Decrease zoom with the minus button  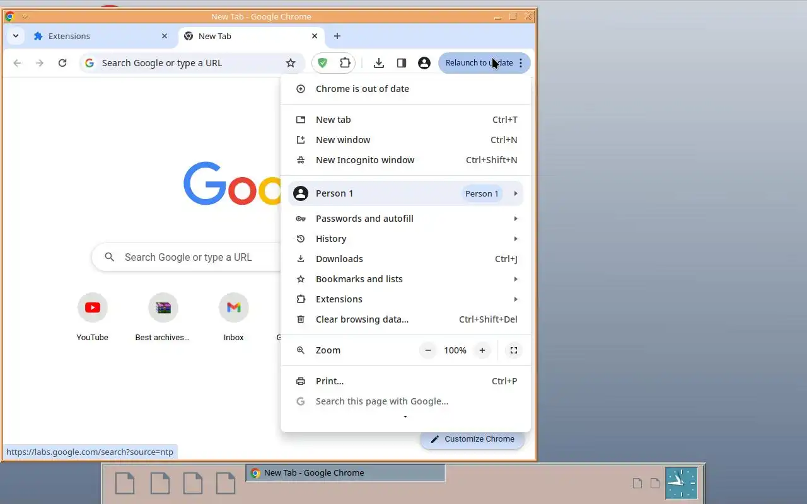[x=428, y=350]
